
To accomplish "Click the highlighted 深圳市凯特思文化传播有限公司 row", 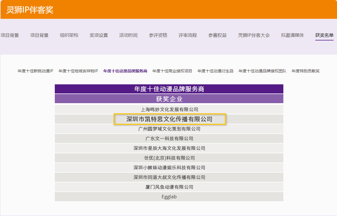I will [x=169, y=119].
